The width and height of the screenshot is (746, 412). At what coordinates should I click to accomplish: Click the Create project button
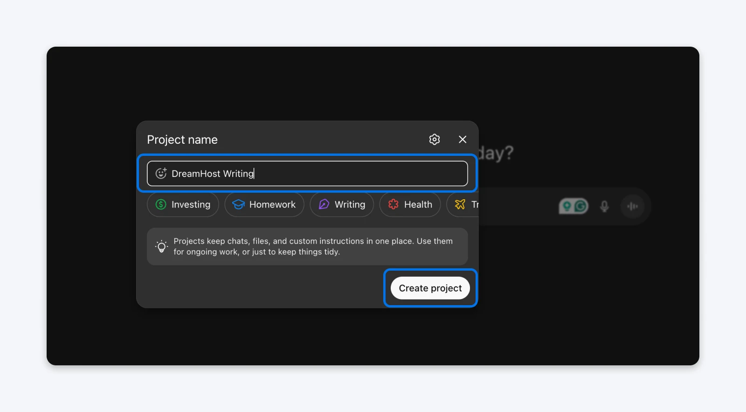click(430, 288)
